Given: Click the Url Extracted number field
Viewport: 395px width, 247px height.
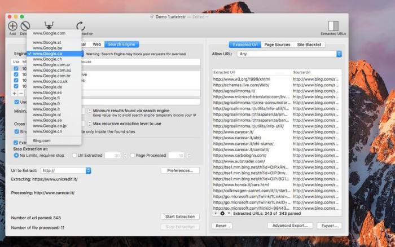Looking at the screenshot, I should coord(113,156).
